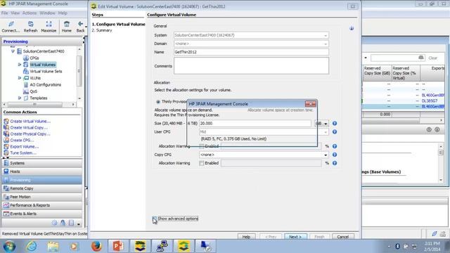Toggle Show advanced options checkbox
The height and width of the screenshot is (253, 450).
[155, 219]
